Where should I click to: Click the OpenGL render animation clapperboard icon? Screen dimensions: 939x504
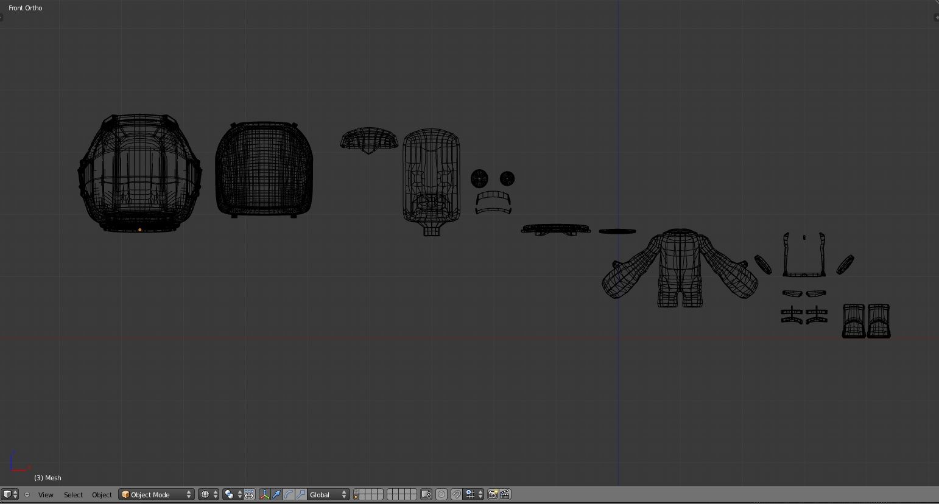(x=504, y=494)
